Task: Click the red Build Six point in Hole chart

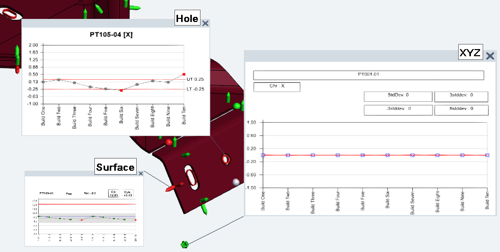Action: (x=121, y=90)
